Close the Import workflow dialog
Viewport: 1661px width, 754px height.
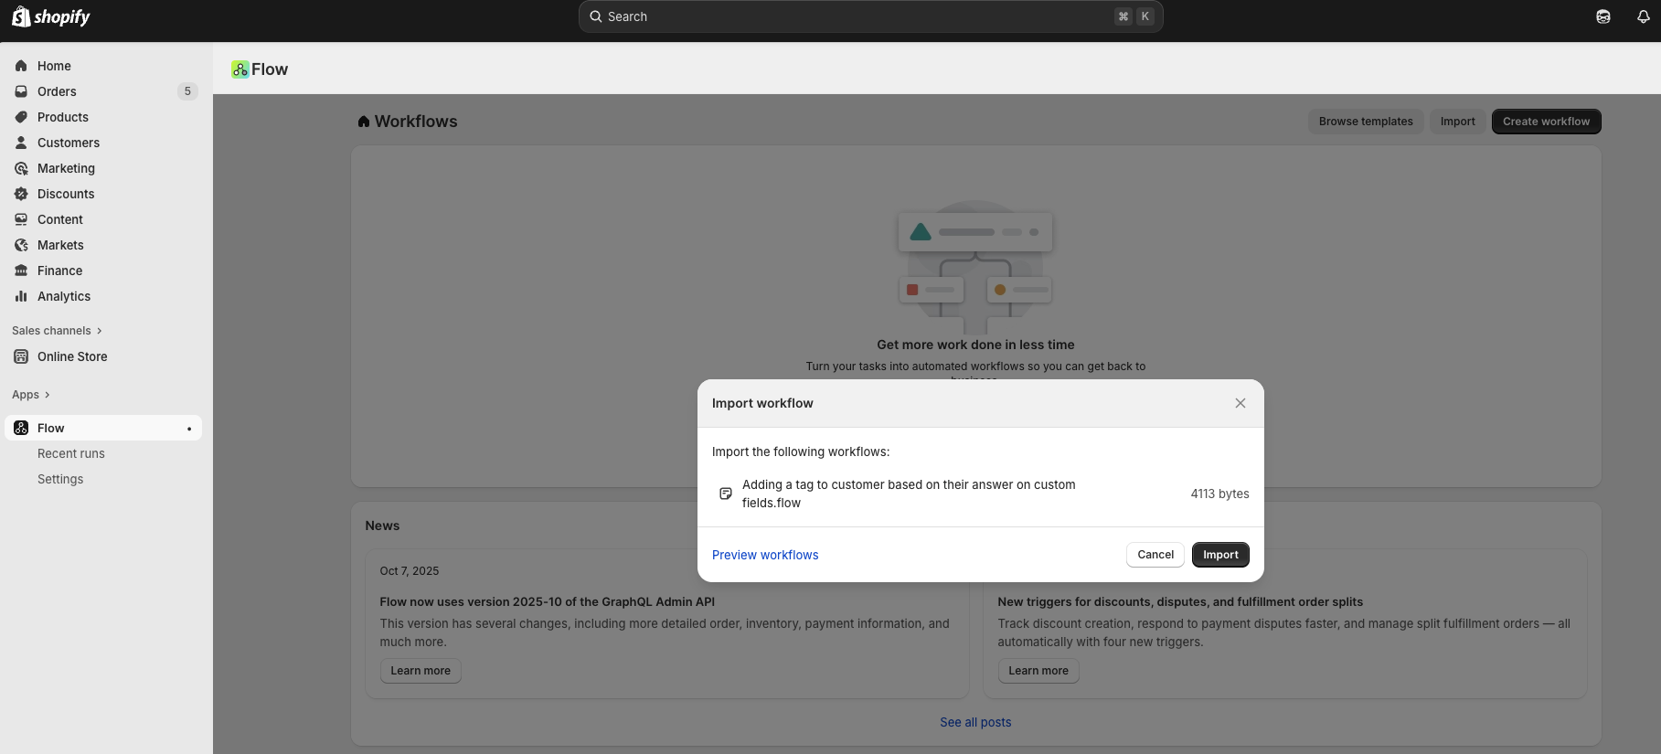[x=1240, y=403]
